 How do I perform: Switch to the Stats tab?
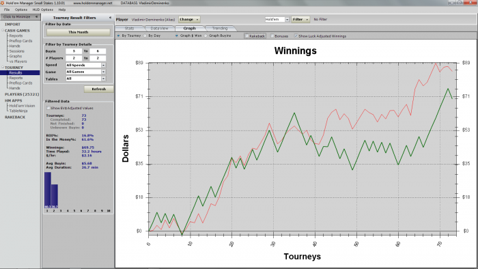129,28
